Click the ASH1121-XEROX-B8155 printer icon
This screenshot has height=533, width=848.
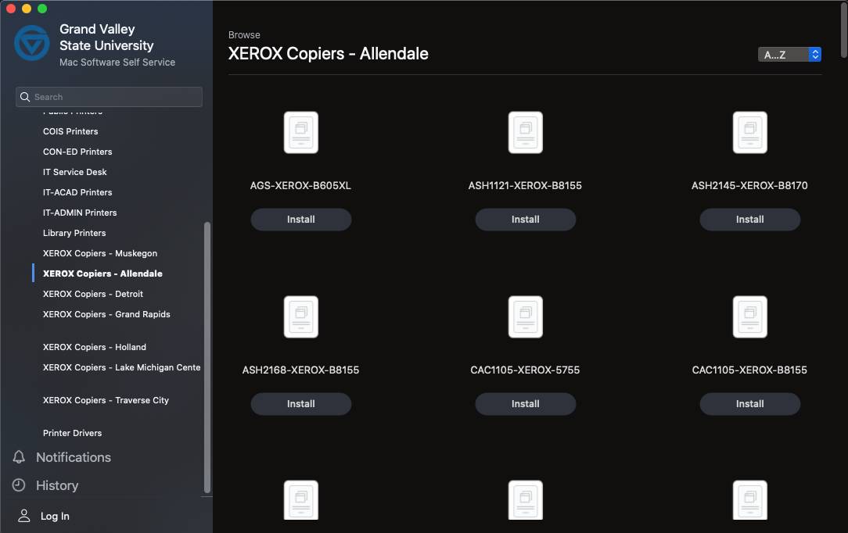pos(525,132)
